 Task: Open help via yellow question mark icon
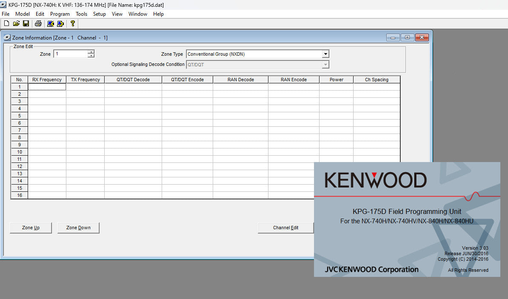pos(73,23)
